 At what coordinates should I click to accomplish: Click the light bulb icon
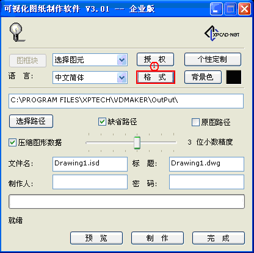click(17, 32)
